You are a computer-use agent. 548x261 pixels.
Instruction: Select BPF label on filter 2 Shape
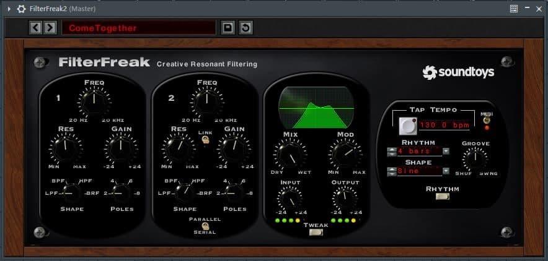171,181
